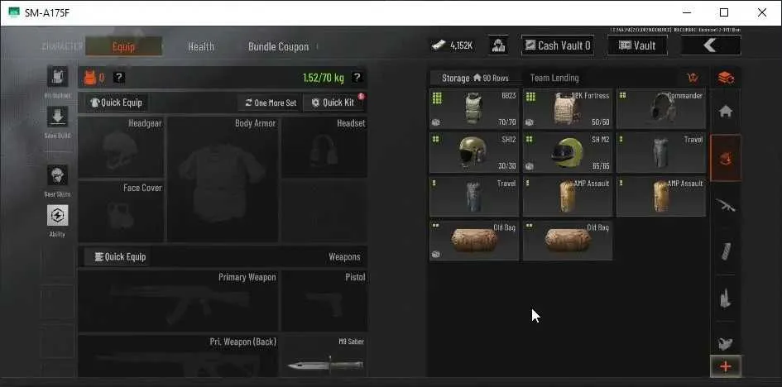Select the Pistol slot

324,301
